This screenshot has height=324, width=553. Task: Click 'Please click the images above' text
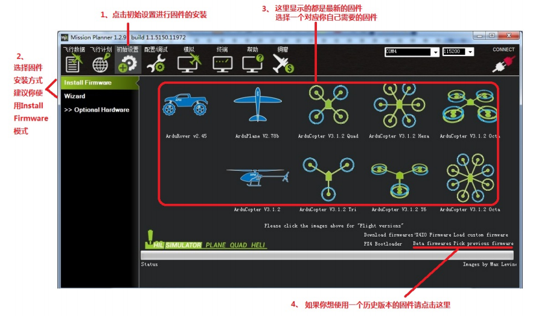[x=334, y=226]
